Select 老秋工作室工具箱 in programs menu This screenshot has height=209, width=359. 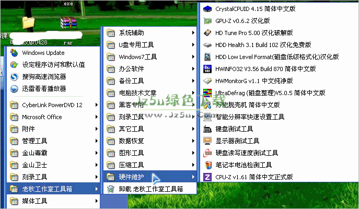coord(53,189)
